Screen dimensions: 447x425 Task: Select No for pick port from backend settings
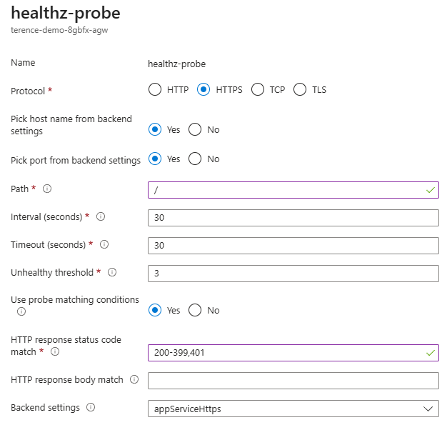coord(195,159)
